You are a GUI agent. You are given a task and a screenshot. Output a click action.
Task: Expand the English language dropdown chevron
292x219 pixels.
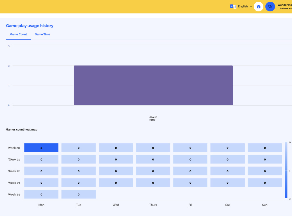tap(251, 7)
